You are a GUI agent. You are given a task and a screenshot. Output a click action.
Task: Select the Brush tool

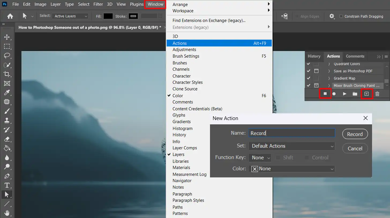(7, 111)
